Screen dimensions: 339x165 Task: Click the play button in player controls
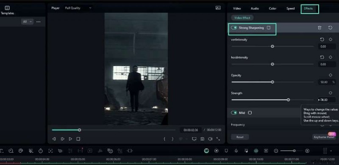(x=70, y=139)
